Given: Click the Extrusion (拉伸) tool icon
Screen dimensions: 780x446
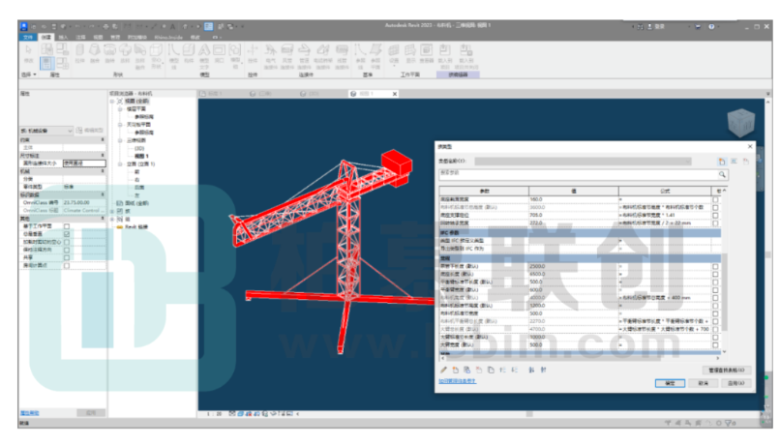Looking at the screenshot, I should tap(79, 50).
